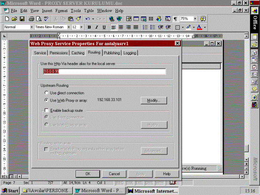Viewport: 260px width, 195px height.
Task: Click the Cancel button
Action: (x=114, y=174)
